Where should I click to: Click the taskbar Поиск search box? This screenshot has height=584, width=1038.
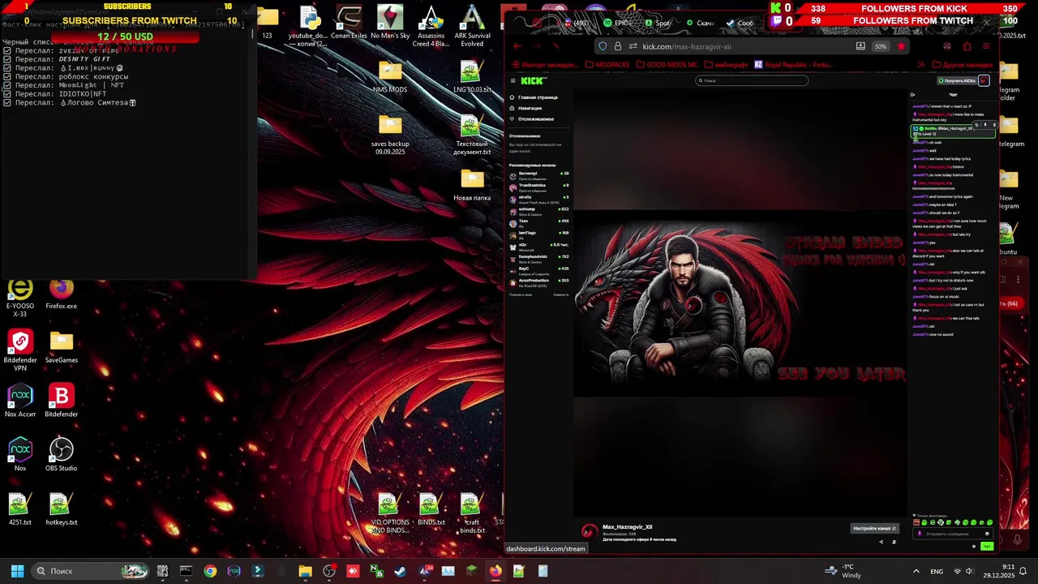(91, 571)
